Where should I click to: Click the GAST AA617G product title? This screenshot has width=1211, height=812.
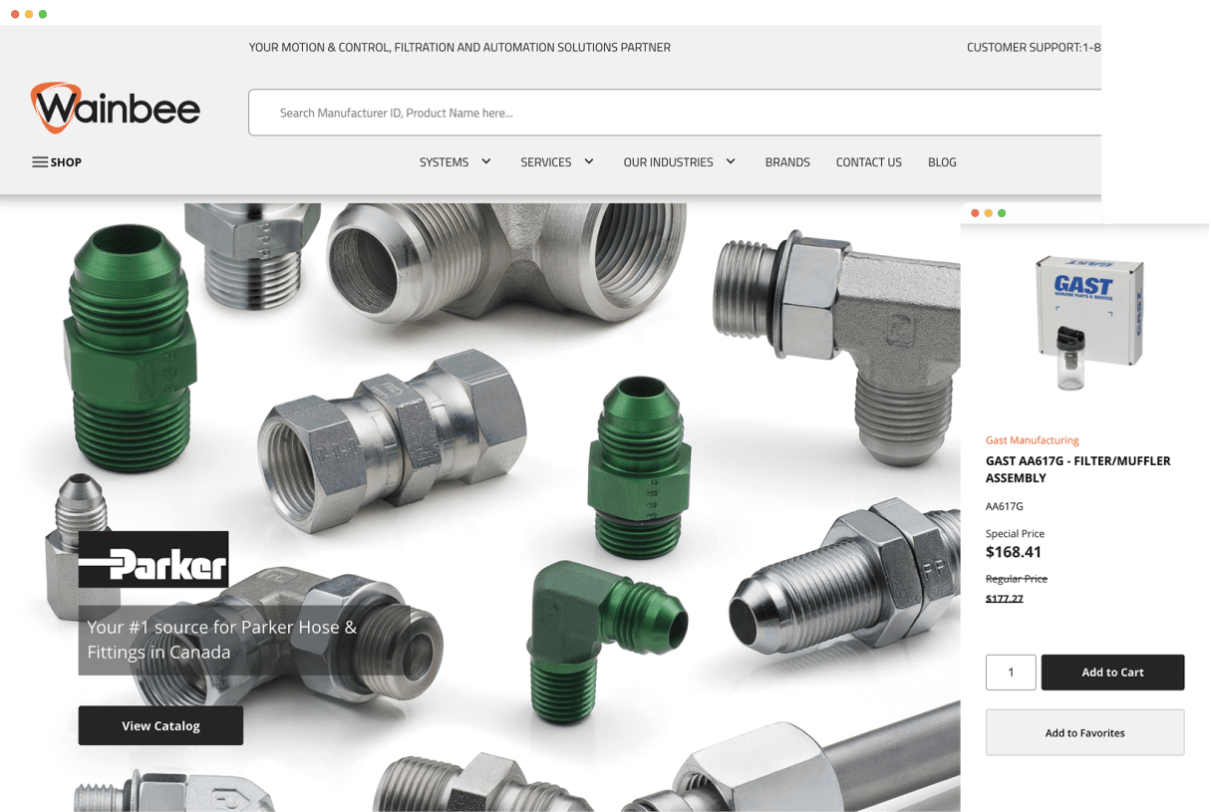tap(1077, 469)
